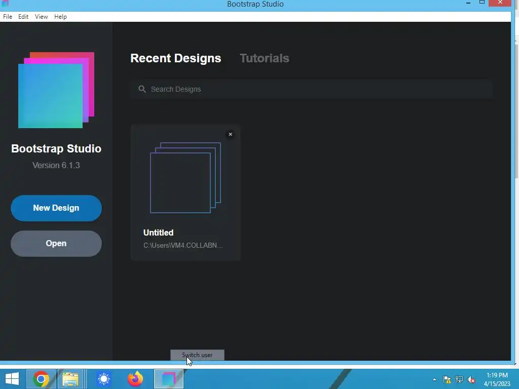Click the Version 6.1.3 text
Viewport: 519px width, 389px height.
(56, 166)
